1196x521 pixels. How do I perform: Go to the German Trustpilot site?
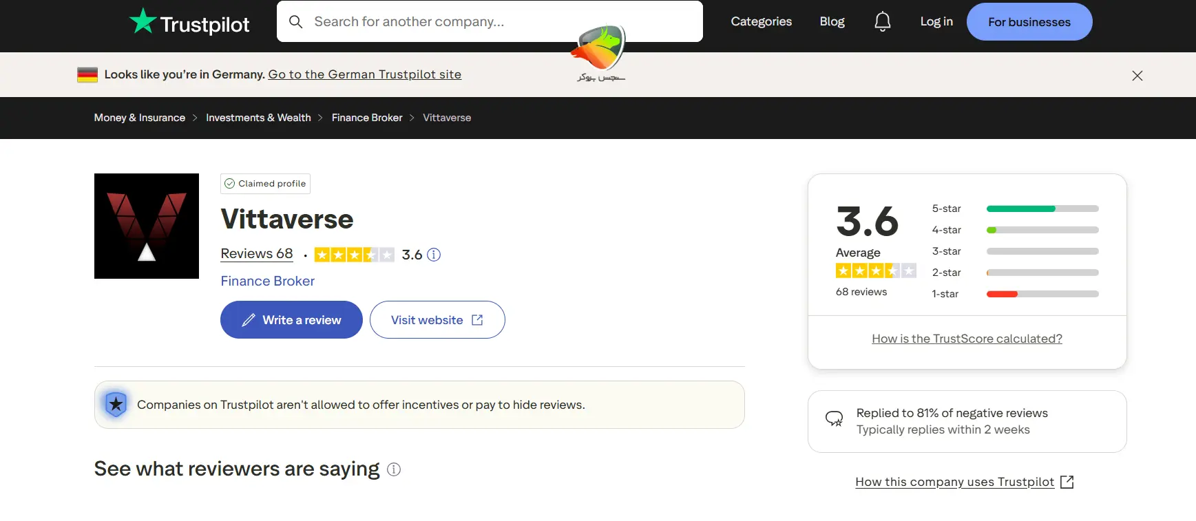[364, 74]
